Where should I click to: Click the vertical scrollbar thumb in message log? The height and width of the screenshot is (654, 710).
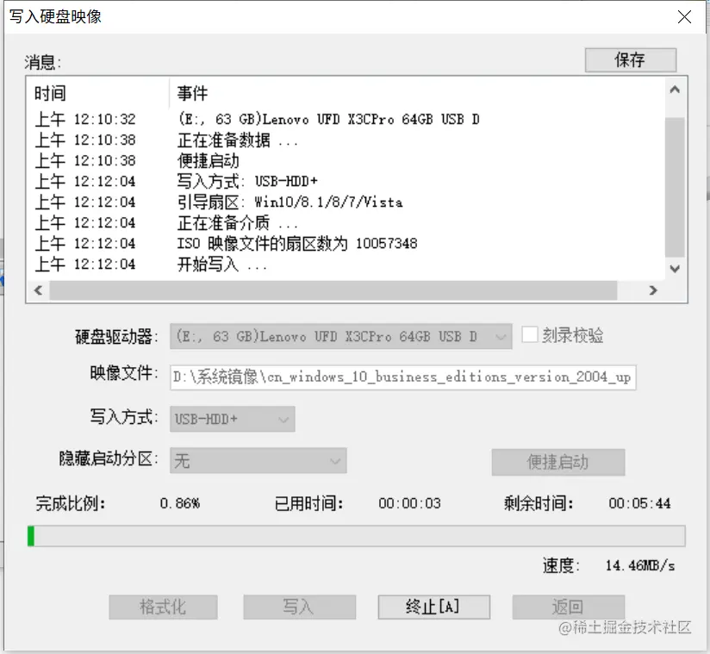(674, 188)
